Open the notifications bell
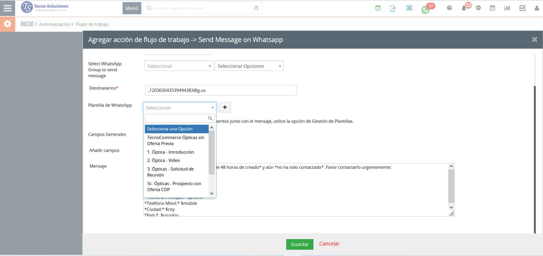543x256 pixels. click(x=464, y=8)
